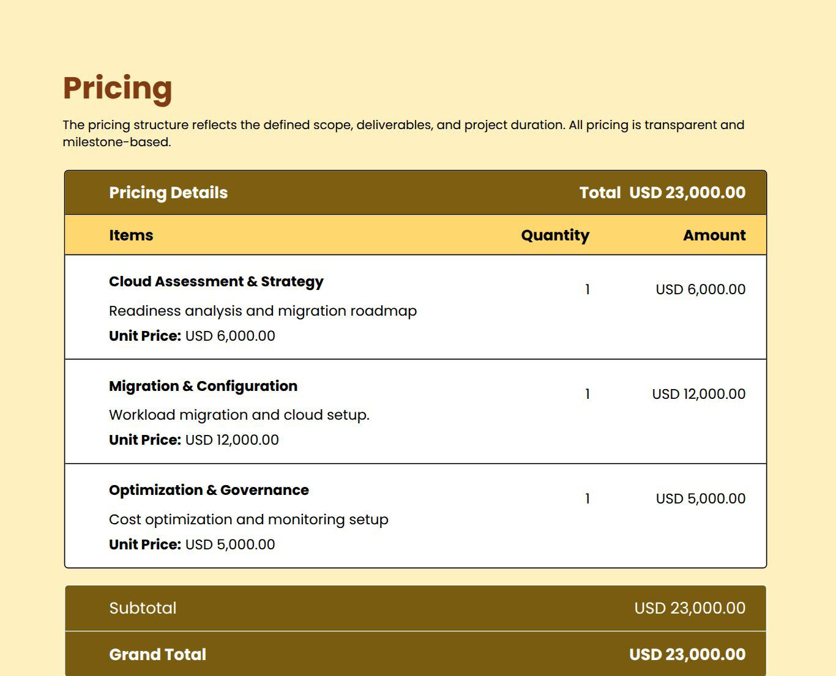Click the Amount column header
This screenshot has height=676, width=836.
[714, 236]
